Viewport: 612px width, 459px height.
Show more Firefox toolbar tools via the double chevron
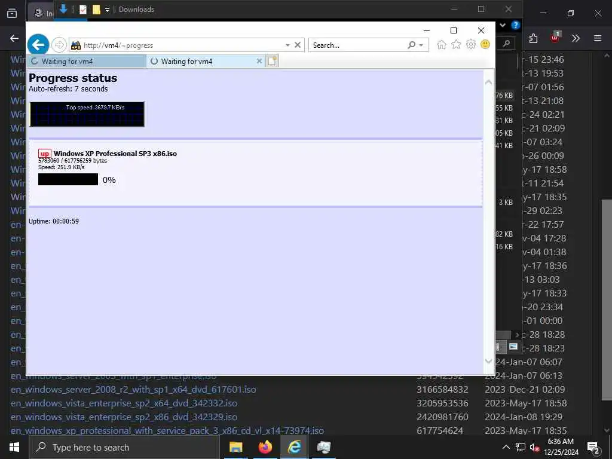[x=576, y=38]
